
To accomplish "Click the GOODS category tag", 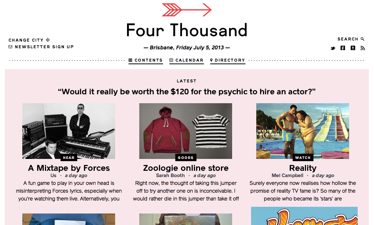I will click(x=186, y=157).
